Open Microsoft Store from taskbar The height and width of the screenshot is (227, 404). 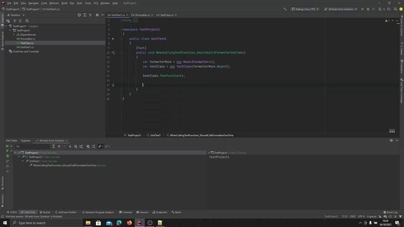coord(98,223)
